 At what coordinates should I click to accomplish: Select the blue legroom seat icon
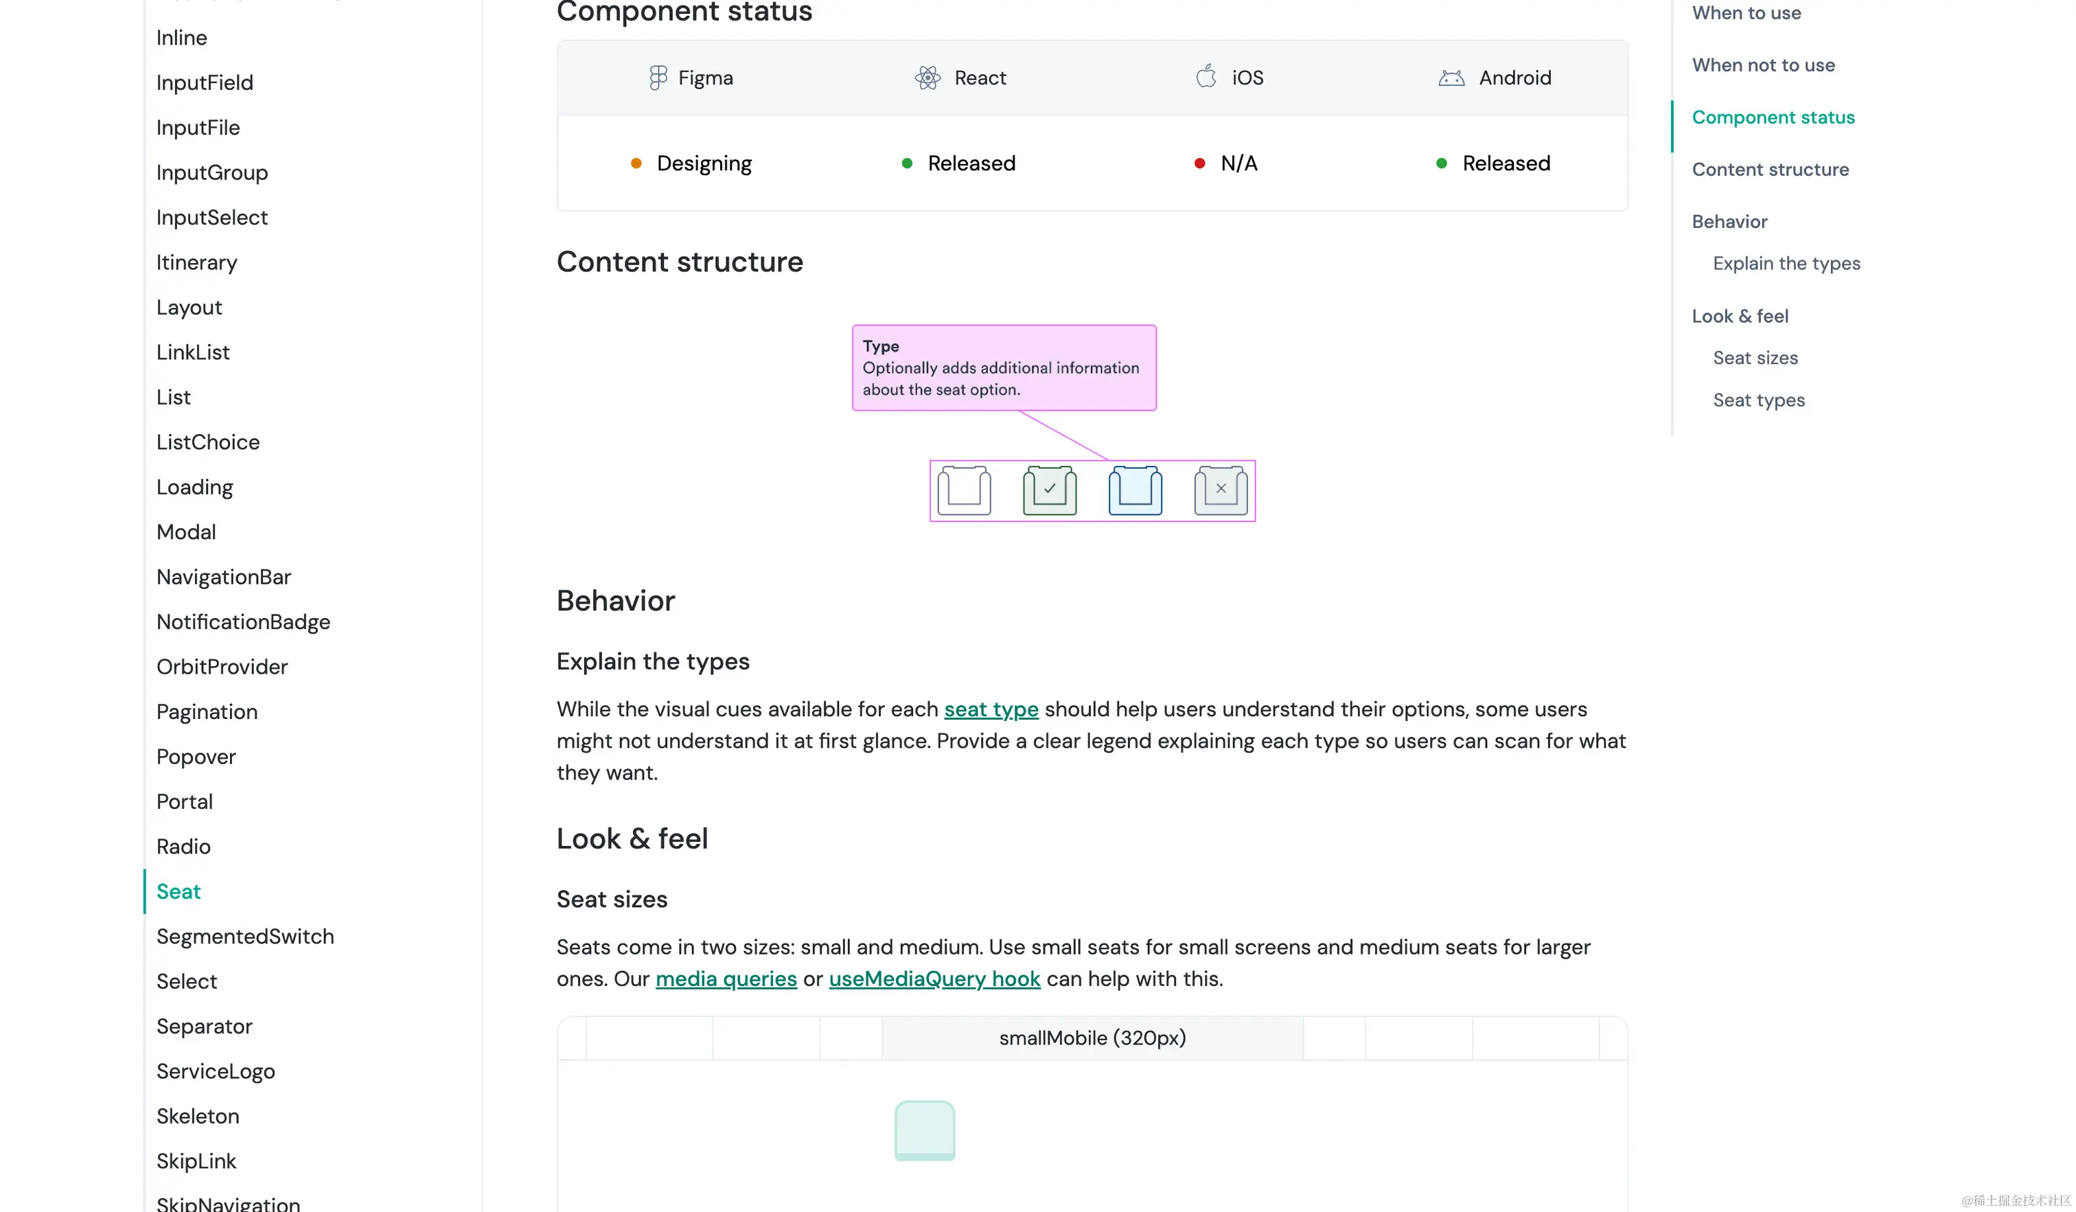(1135, 490)
